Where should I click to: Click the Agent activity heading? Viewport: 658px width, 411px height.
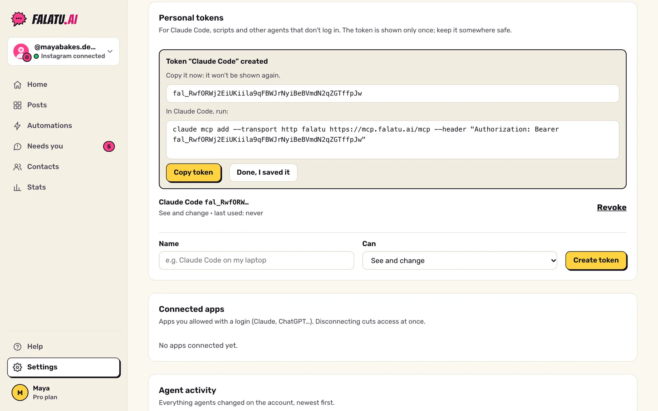tap(188, 390)
